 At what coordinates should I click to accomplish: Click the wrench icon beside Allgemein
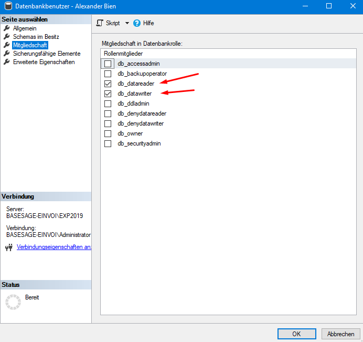(x=7, y=28)
